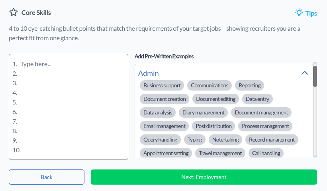The image size is (327, 191).
Task: Open the Tips link
Action: (311, 14)
